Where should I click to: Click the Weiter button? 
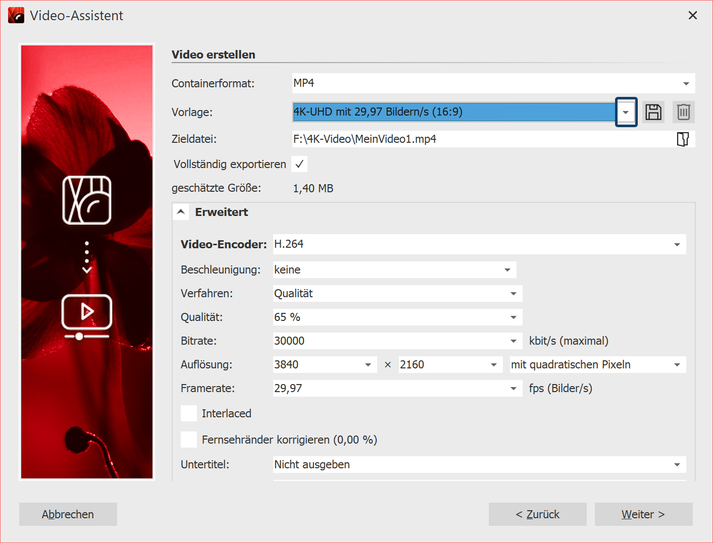click(x=643, y=514)
